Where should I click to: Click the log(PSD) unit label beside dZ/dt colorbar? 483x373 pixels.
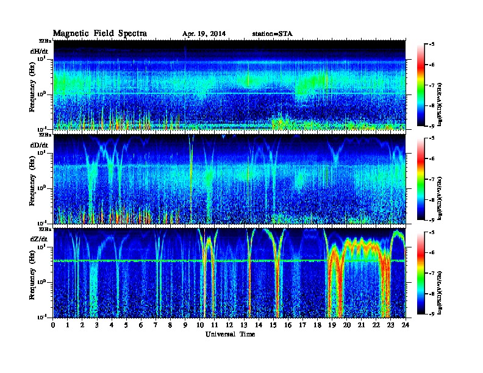click(x=440, y=293)
